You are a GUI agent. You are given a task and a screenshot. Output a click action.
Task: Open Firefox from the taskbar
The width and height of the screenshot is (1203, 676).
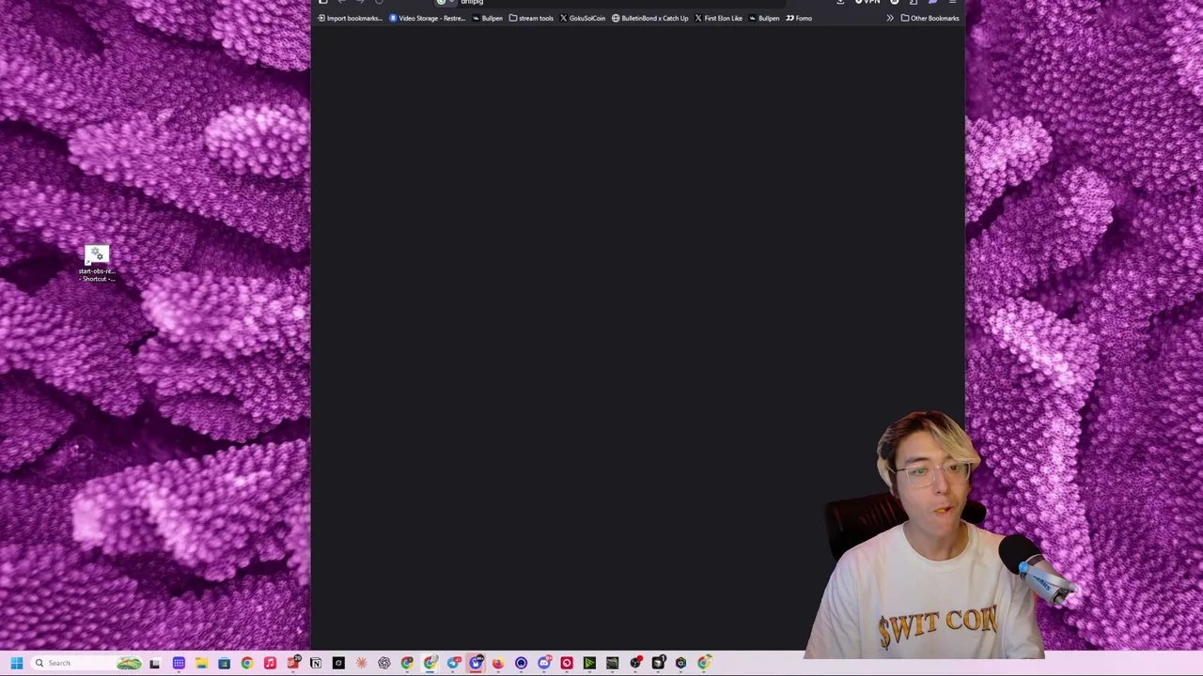(498, 663)
